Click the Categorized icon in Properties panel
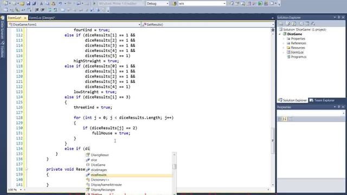 click(280, 119)
